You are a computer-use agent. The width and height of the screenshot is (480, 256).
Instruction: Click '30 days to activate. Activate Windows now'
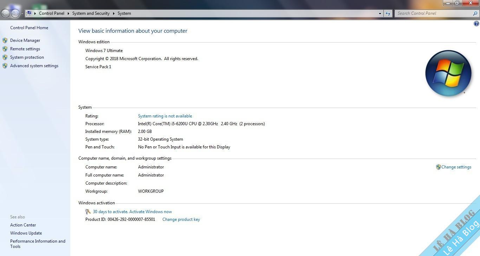132,212
